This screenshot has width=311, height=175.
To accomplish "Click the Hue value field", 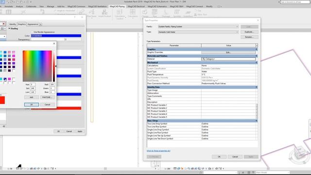I will coord(33,85).
